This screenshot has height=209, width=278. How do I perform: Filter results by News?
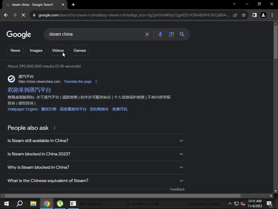pos(15,50)
